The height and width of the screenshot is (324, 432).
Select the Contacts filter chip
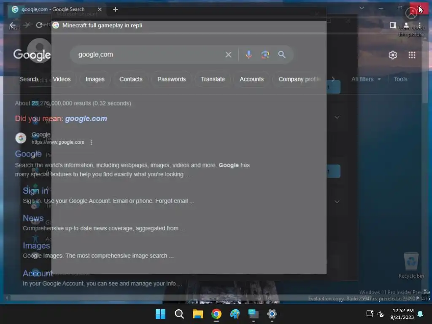(x=131, y=79)
